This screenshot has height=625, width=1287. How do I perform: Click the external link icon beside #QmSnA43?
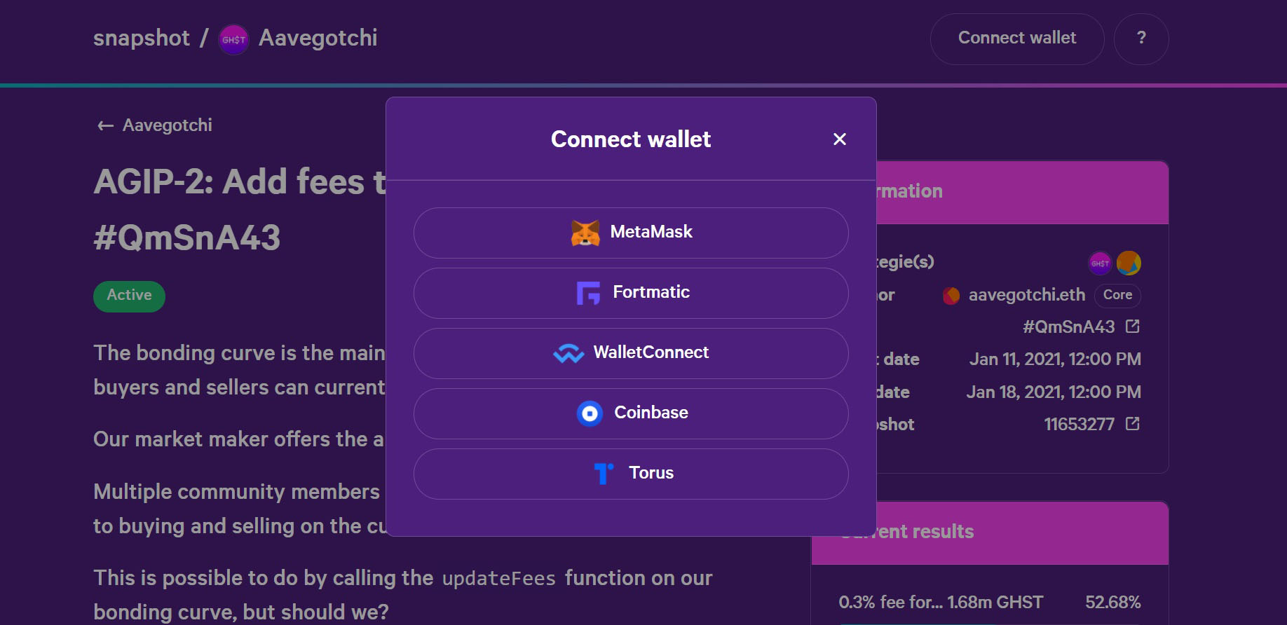(1133, 326)
